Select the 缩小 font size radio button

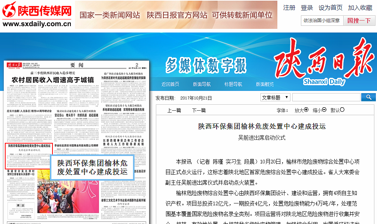point(324,110)
